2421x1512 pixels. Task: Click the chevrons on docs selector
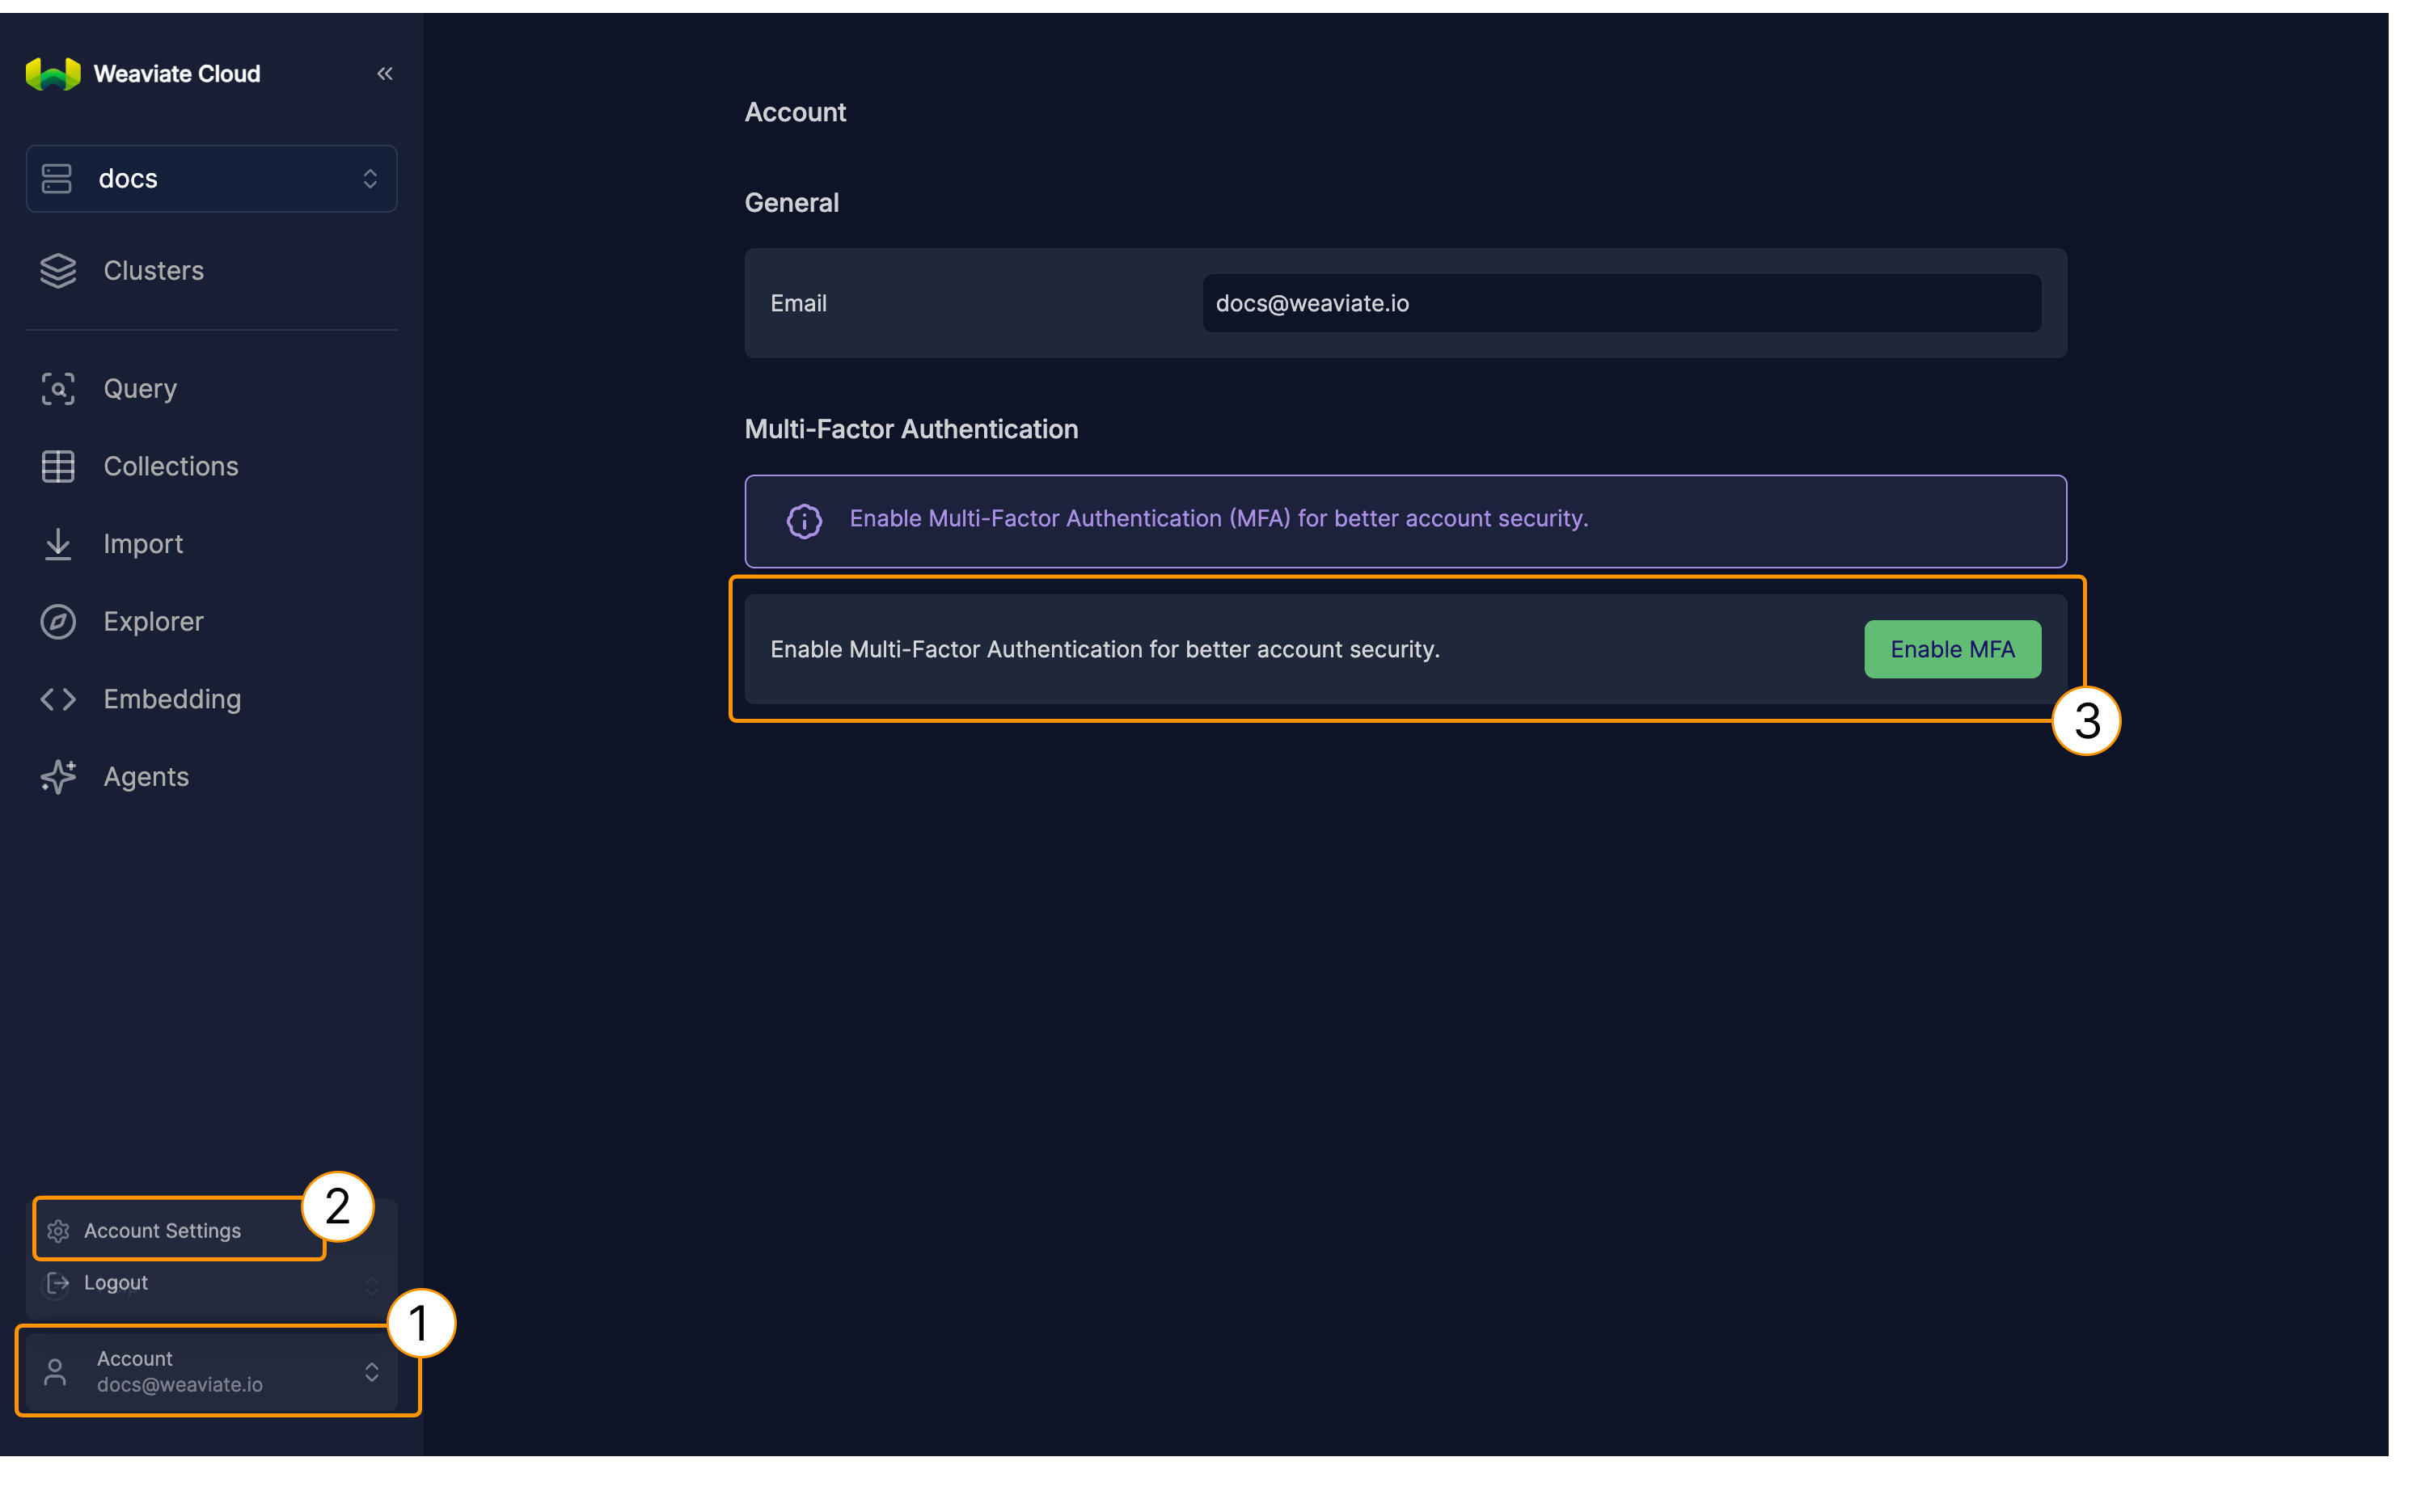370,179
